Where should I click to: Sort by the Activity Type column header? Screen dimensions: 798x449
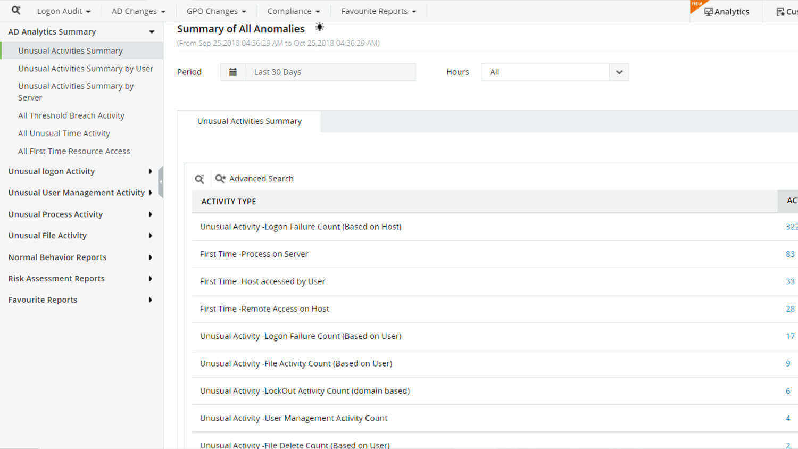point(229,202)
